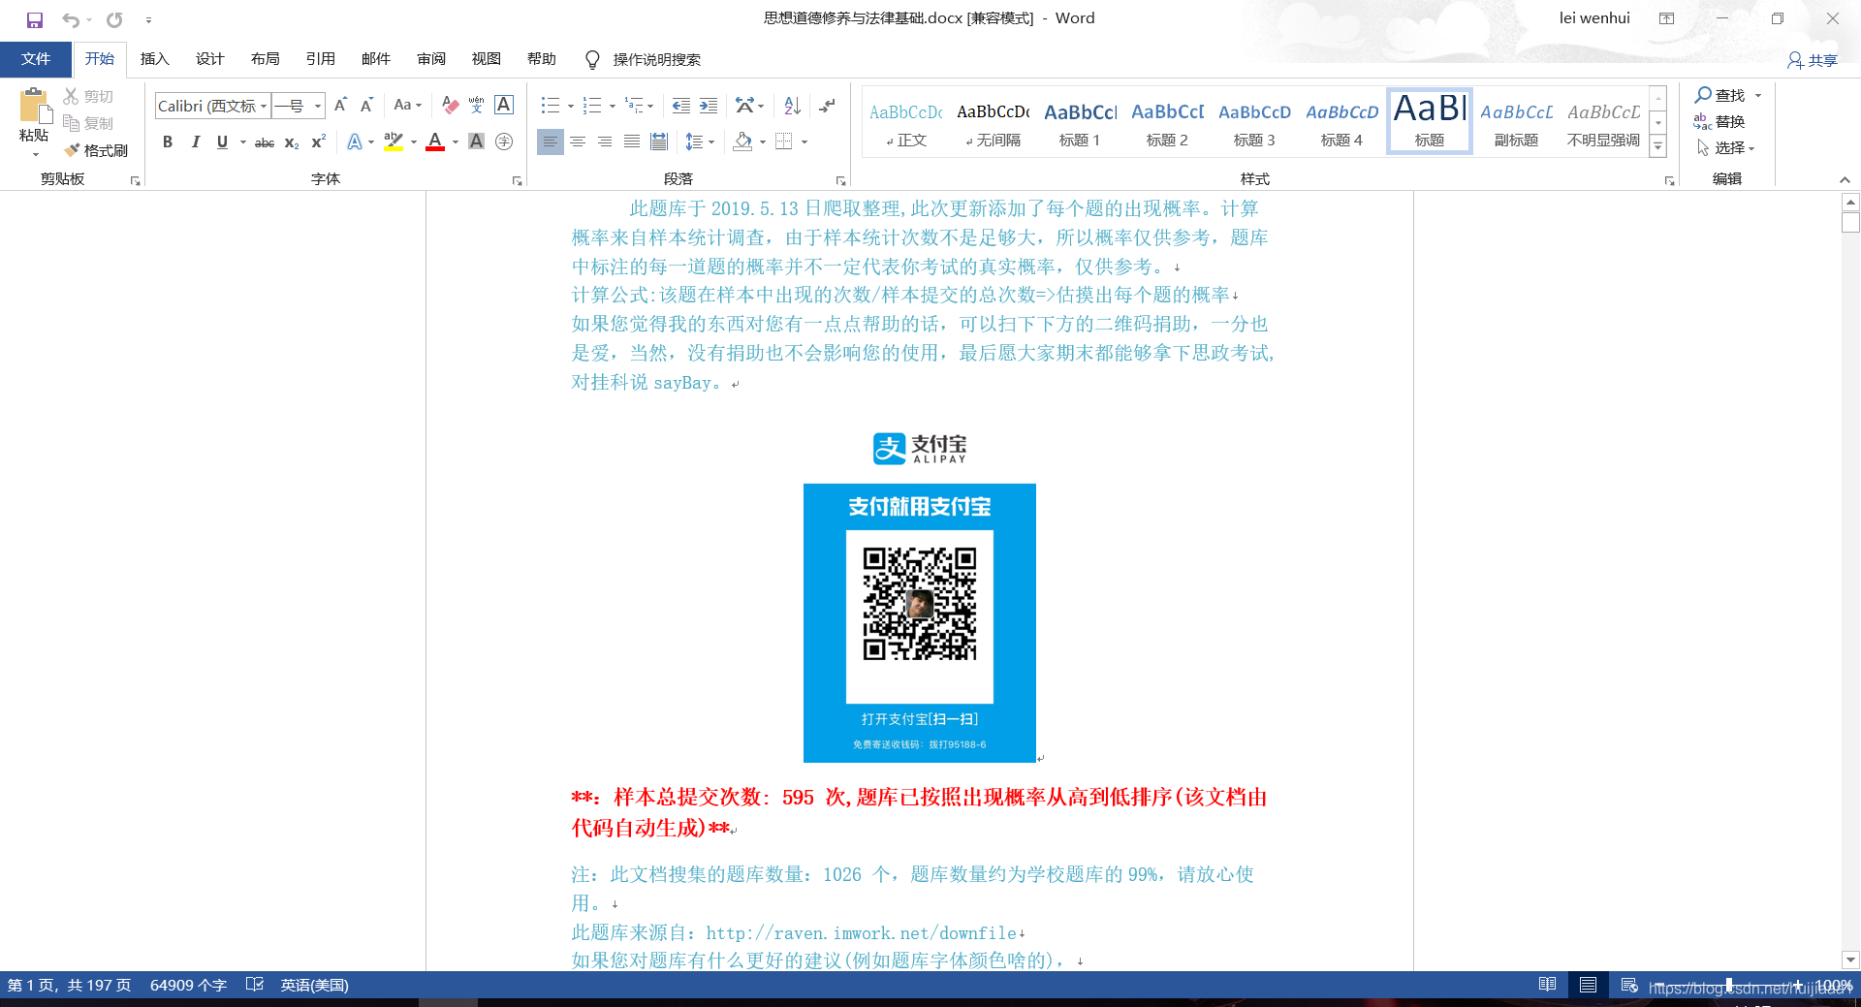The image size is (1861, 1007).
Task: Click vertical scrollbar down arrow
Action: tap(1850, 960)
